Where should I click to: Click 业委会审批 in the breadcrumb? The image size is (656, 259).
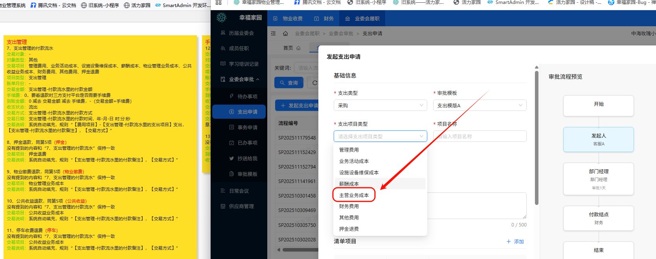(x=341, y=34)
